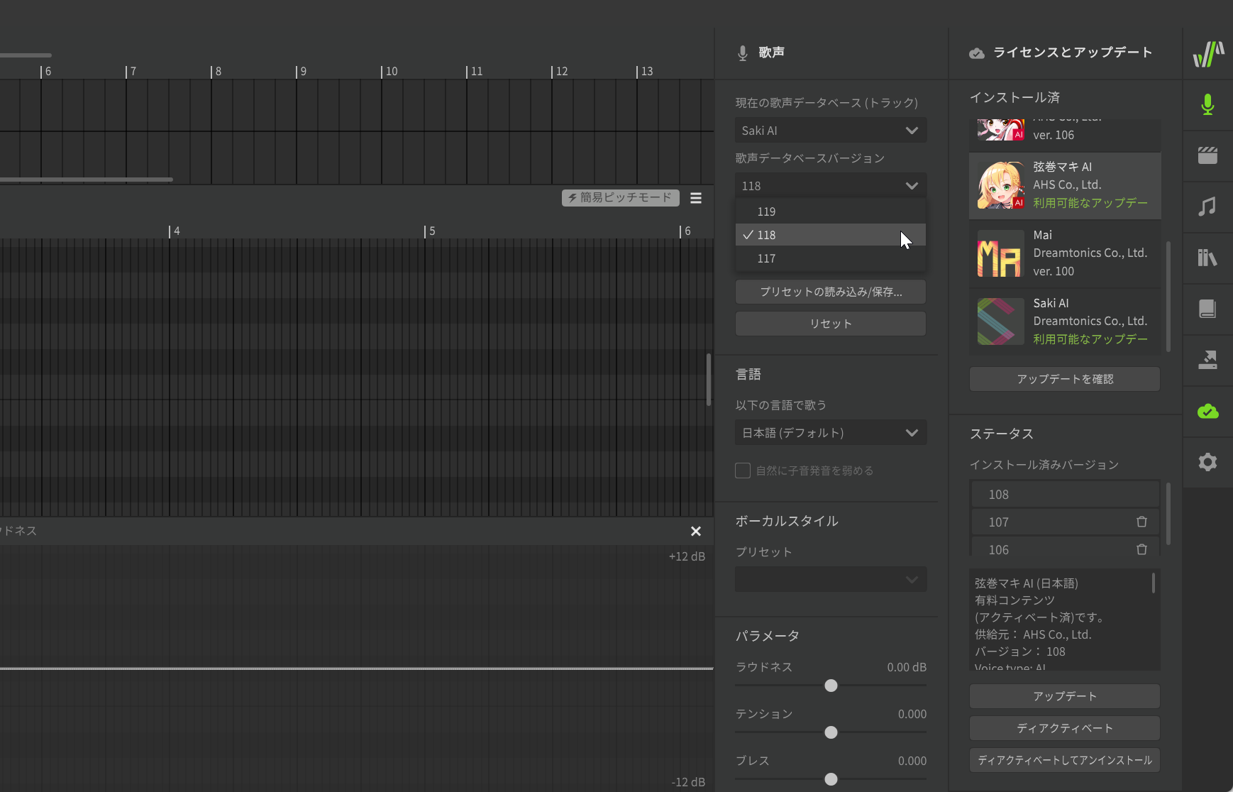1233x792 pixels.
Task: Open the 日本語 (デフォルト) language dropdown
Action: point(831,433)
